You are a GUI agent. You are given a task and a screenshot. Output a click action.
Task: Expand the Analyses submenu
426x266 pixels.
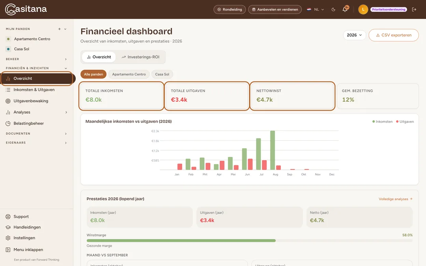[66, 112]
